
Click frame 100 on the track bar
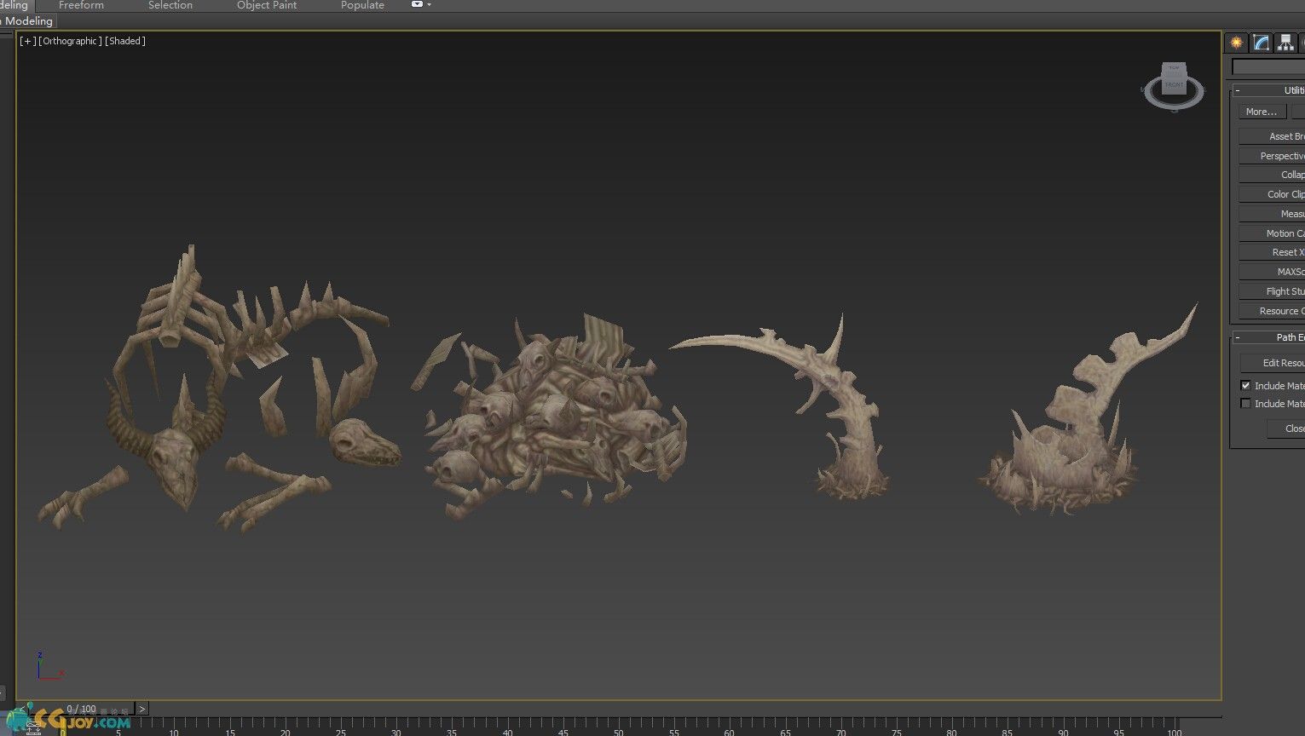pos(1174,730)
